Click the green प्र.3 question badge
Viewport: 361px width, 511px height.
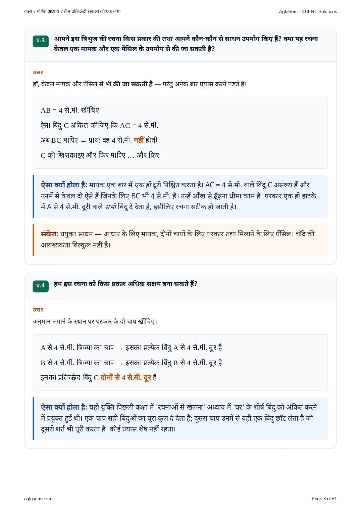click(x=41, y=41)
